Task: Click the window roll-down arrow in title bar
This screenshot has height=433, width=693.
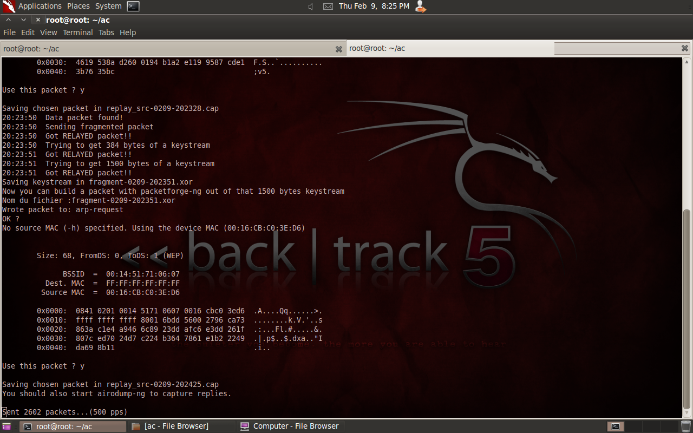Action: [23, 20]
